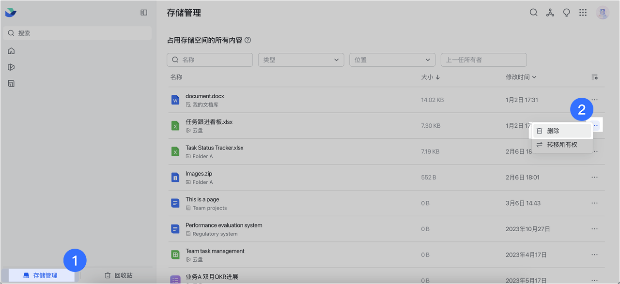Viewport: 620px width, 284px height.
Task: Choose 转移所有权 from the context menu
Action: click(562, 145)
